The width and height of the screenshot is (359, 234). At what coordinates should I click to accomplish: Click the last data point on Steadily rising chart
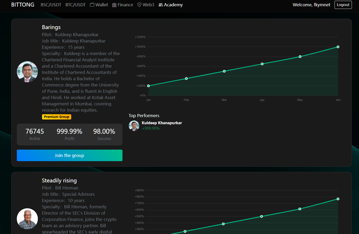pyautogui.click(x=338, y=199)
